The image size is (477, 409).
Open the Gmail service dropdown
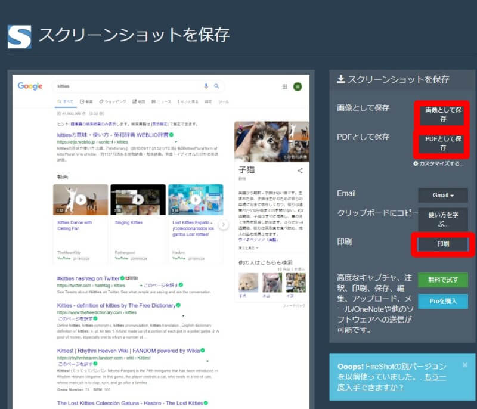[442, 194]
